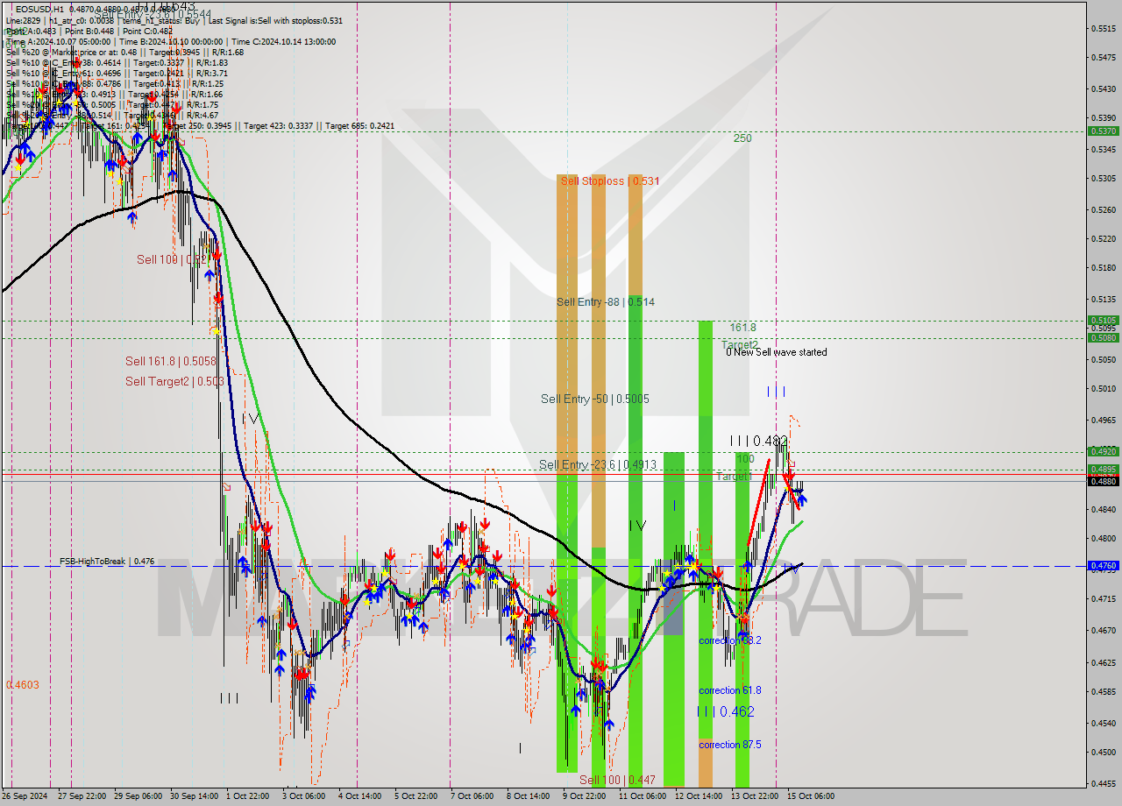
Task: Click the blue 'III 0.462' wave label
Action: pyautogui.click(x=726, y=711)
